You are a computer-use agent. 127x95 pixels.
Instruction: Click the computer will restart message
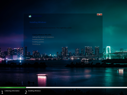click(51, 28)
